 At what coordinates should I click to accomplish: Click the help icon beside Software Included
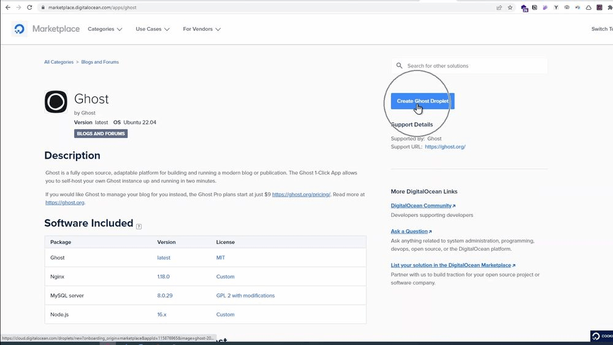point(139,226)
